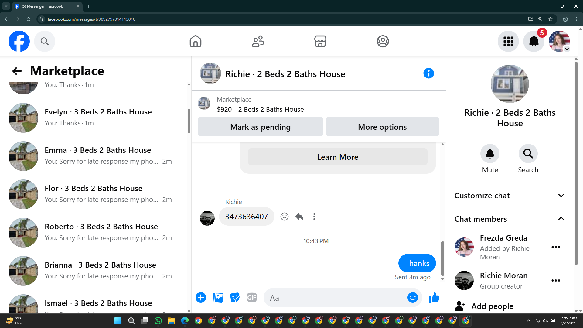Viewport: 583px width, 328px height.
Task: Click the conversation list scrollbar thumb
Action: coord(189,121)
